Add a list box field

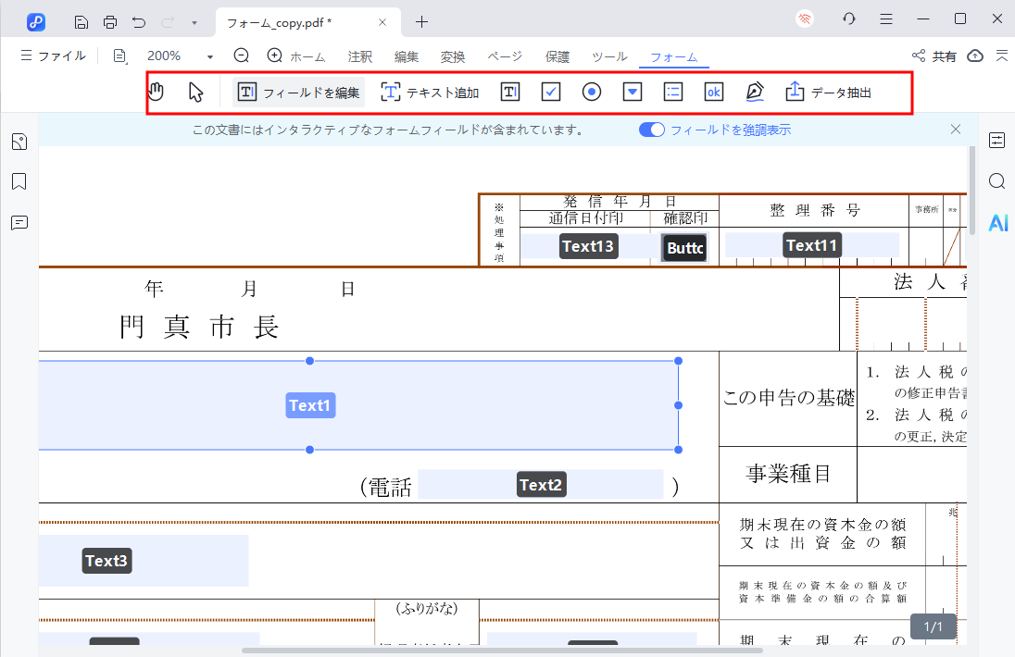(x=672, y=91)
